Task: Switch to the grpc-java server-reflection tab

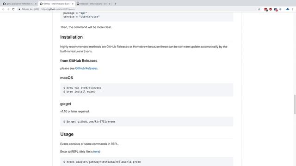Action: [x=19, y=4]
